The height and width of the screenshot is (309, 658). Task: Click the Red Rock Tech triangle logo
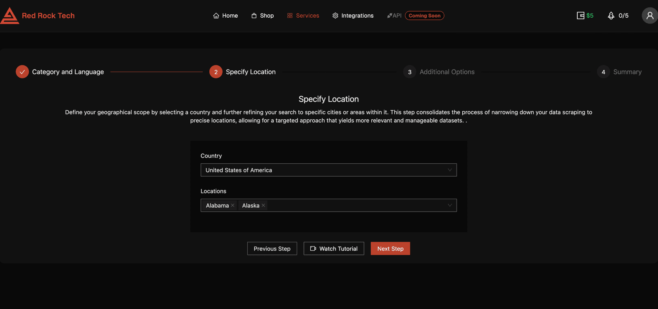point(10,16)
